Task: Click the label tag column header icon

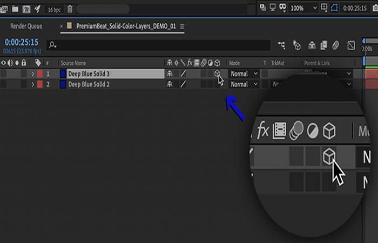Action: pyautogui.click(x=38, y=63)
